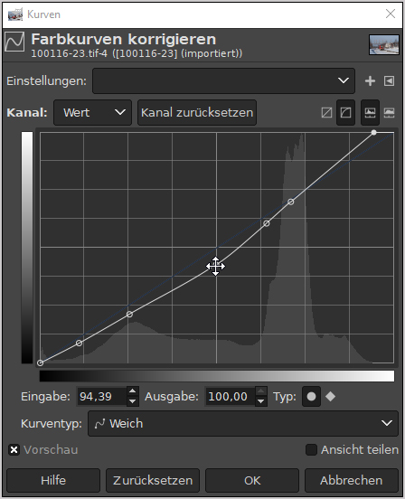The height and width of the screenshot is (499, 405).
Task: Open the Kanal Wert channel dropdown
Action: pos(92,112)
